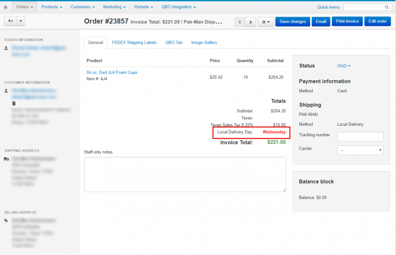Open the gear settings menu

265,22
